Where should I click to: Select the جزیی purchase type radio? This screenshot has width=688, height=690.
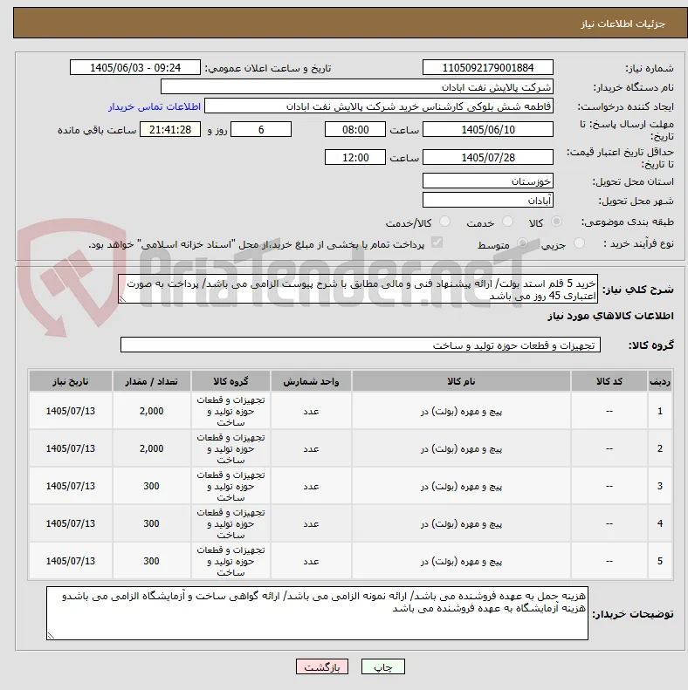(x=579, y=243)
